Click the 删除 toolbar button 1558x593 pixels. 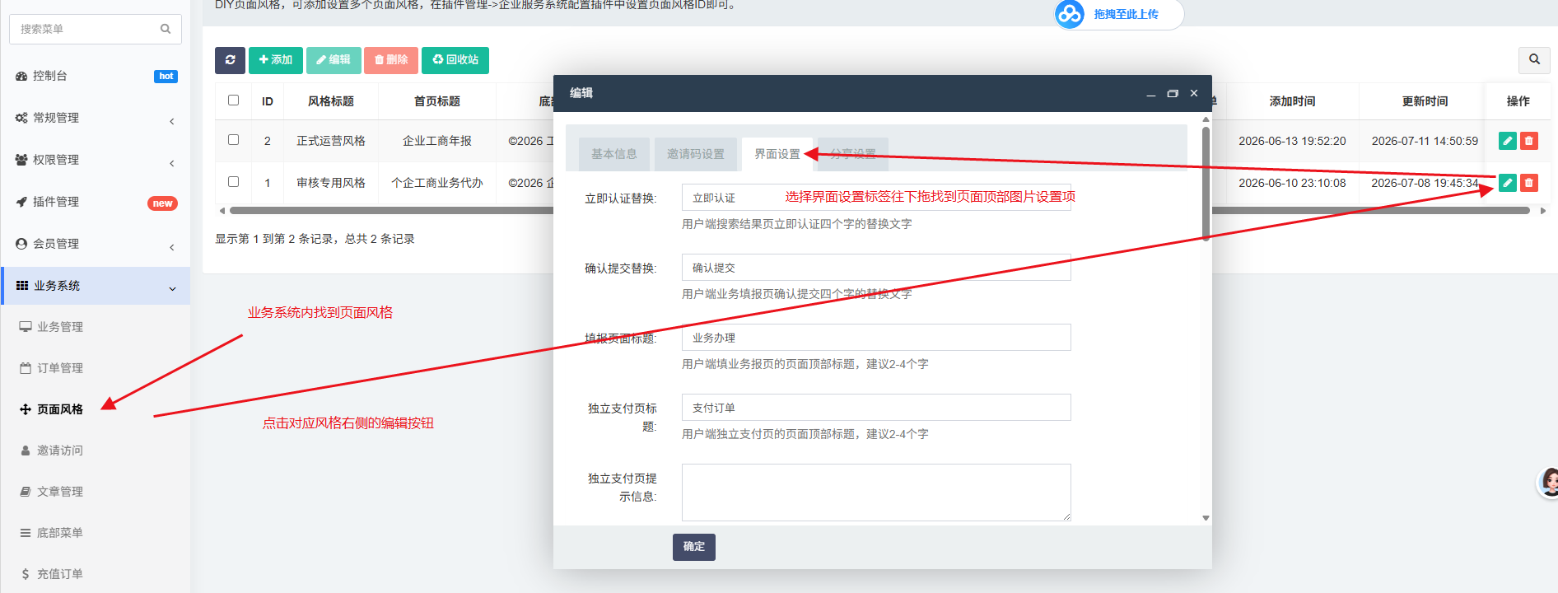[x=391, y=60]
